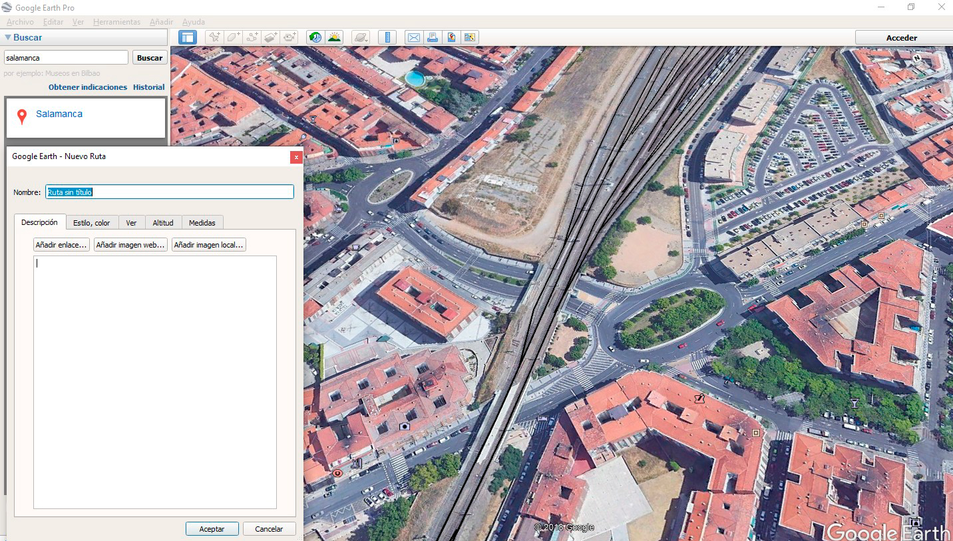Toggle sunlight across the landscape icon

click(334, 37)
